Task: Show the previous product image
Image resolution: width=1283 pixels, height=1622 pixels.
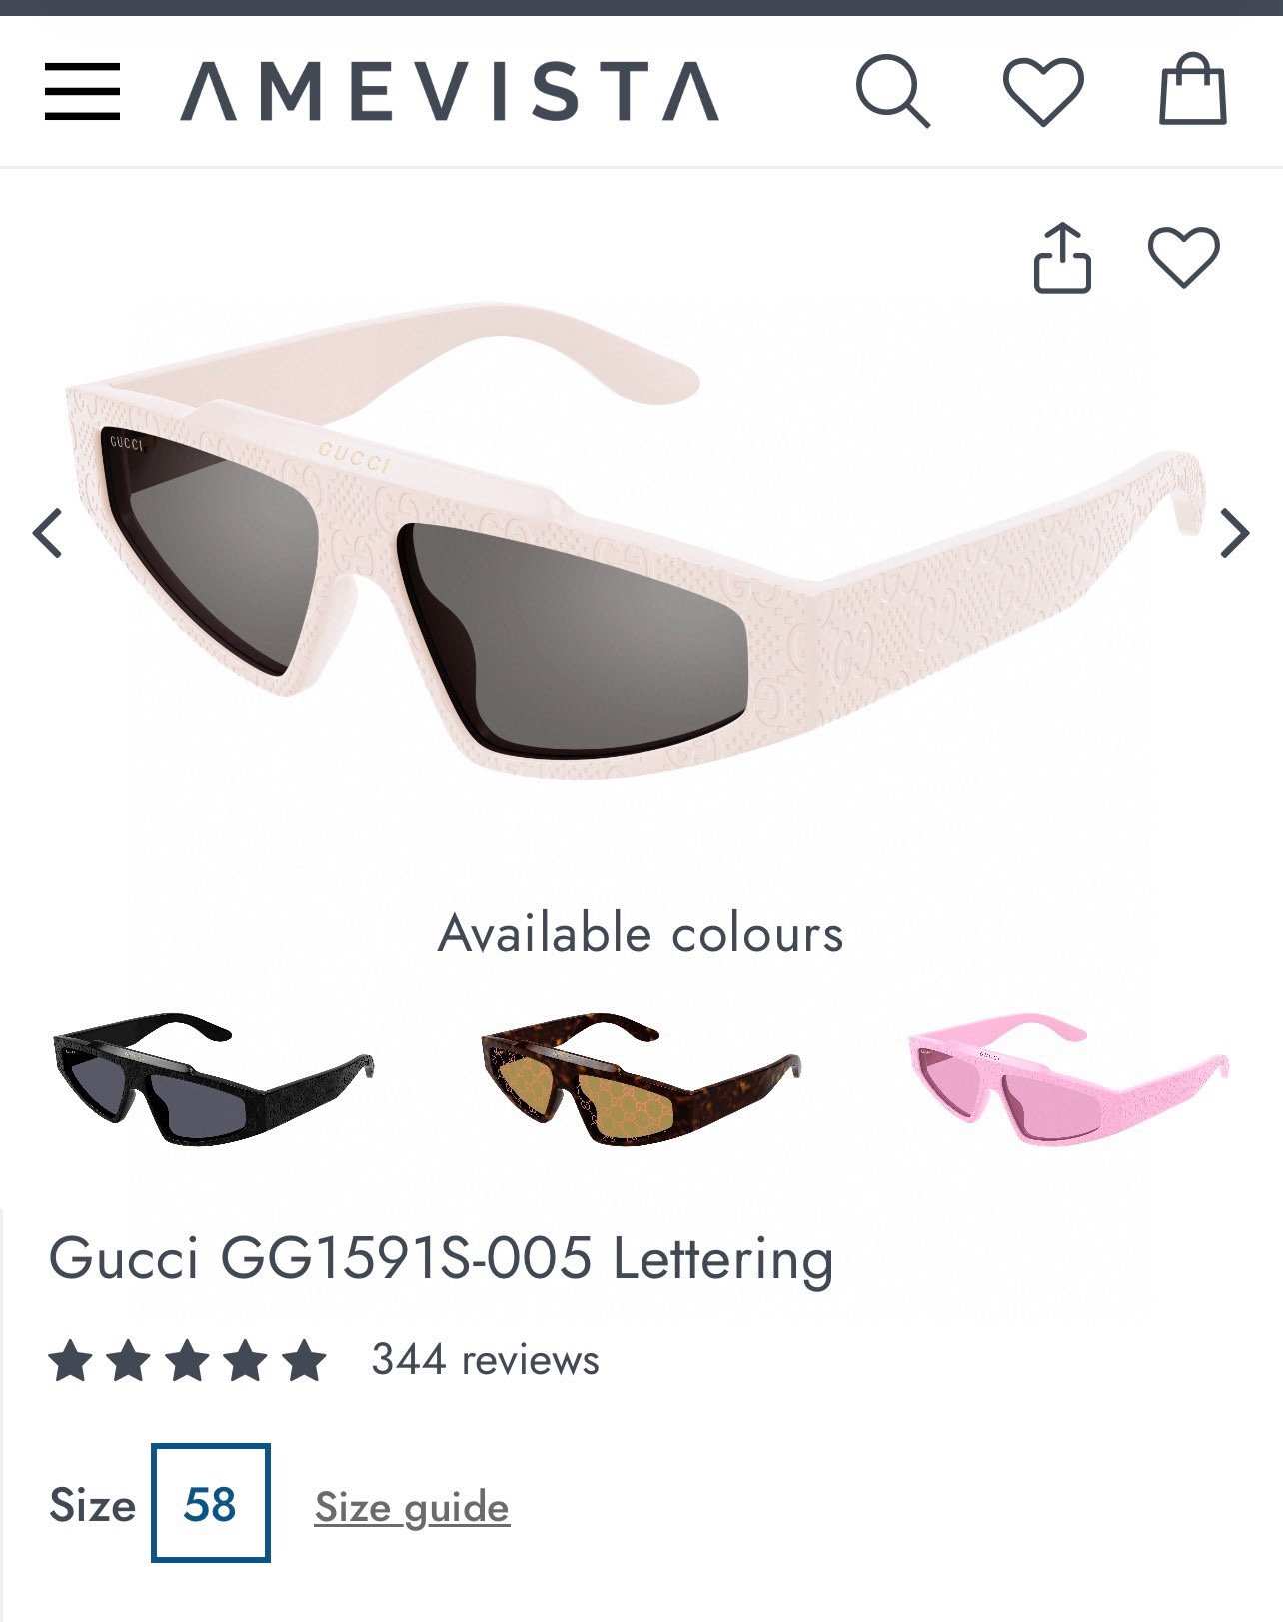Action: pyautogui.click(x=48, y=532)
